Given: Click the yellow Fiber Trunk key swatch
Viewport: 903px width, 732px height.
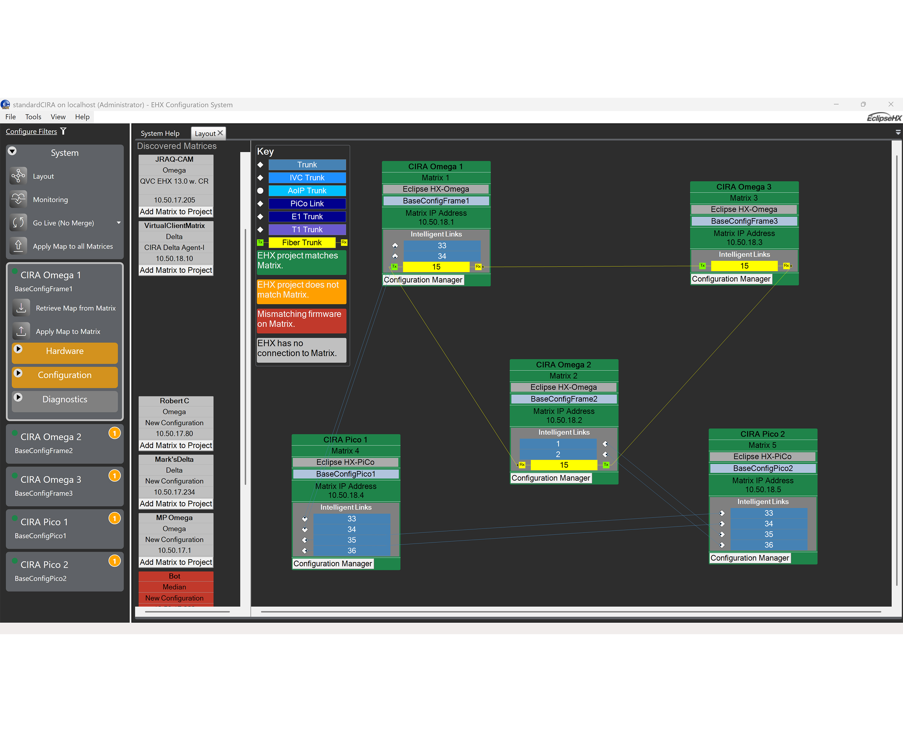Looking at the screenshot, I should pyautogui.click(x=302, y=242).
